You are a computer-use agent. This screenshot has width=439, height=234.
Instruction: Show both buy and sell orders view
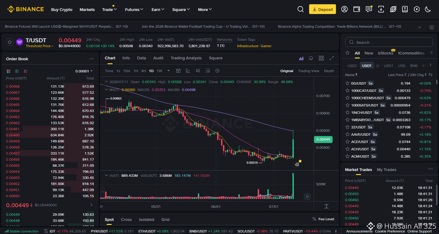(9, 71)
